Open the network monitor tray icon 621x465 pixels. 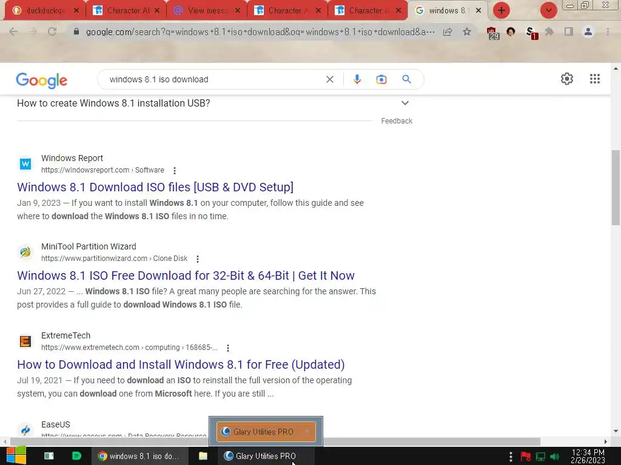[540, 457]
